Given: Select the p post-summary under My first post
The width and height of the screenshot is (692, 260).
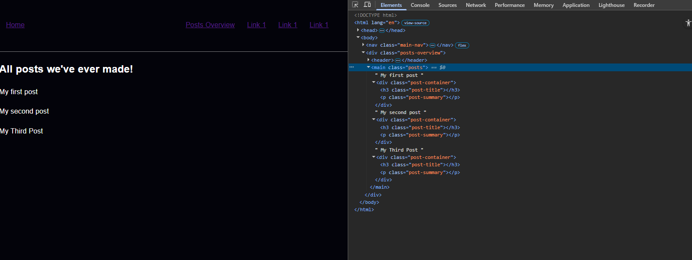Looking at the screenshot, I should point(420,98).
